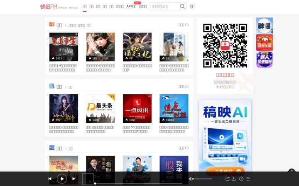Click the 蜻蜓FM logo

tap(49, 7)
